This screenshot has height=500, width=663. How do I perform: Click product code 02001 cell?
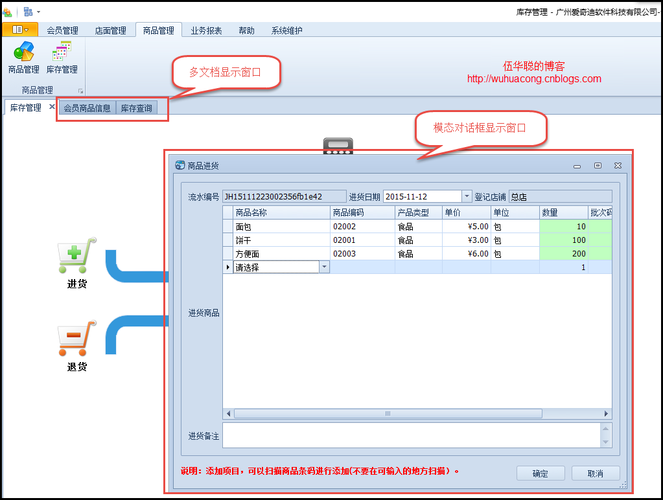click(362, 240)
